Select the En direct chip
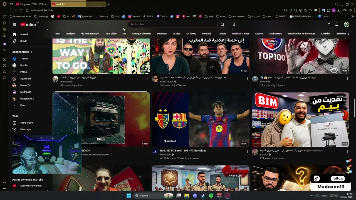This screenshot has width=356, height=200. point(191,34)
